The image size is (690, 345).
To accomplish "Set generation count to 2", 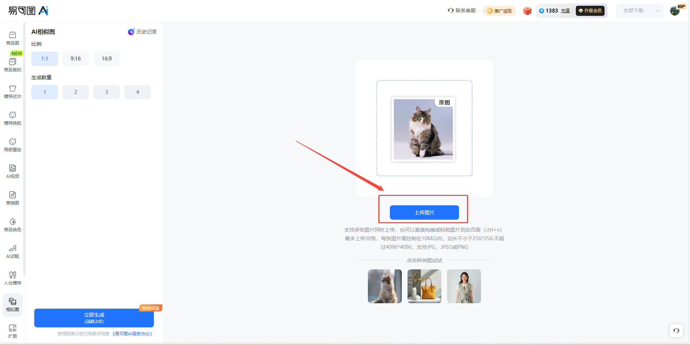I will click(x=76, y=92).
